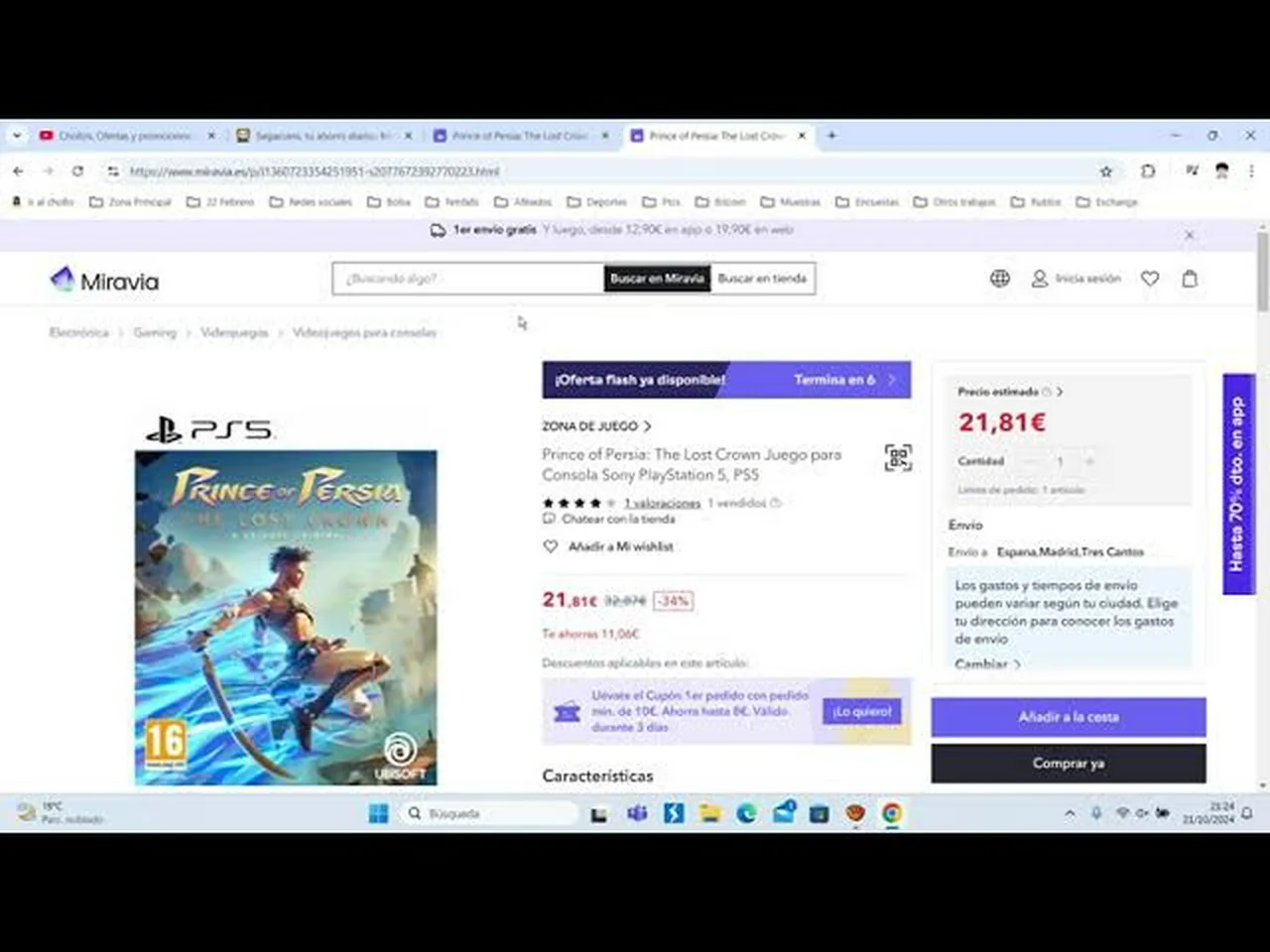Open the Otros trabajos bookmark folder
This screenshot has height=952, width=1270.
(x=953, y=202)
